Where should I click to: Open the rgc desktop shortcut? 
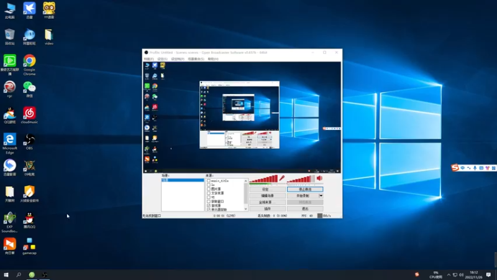pos(9,89)
